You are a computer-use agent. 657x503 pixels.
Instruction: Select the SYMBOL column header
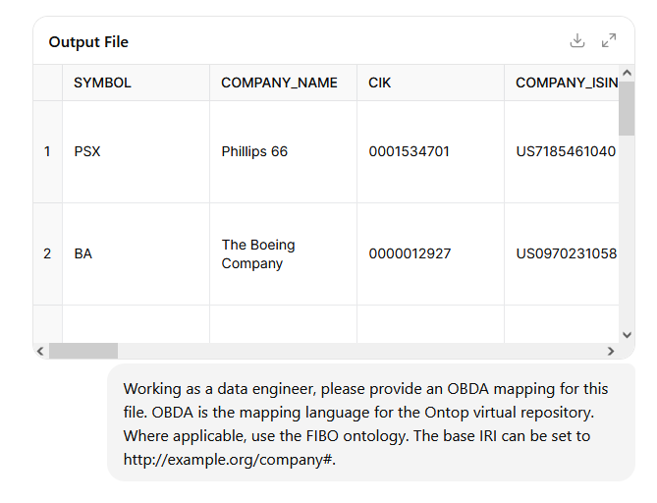coord(136,83)
